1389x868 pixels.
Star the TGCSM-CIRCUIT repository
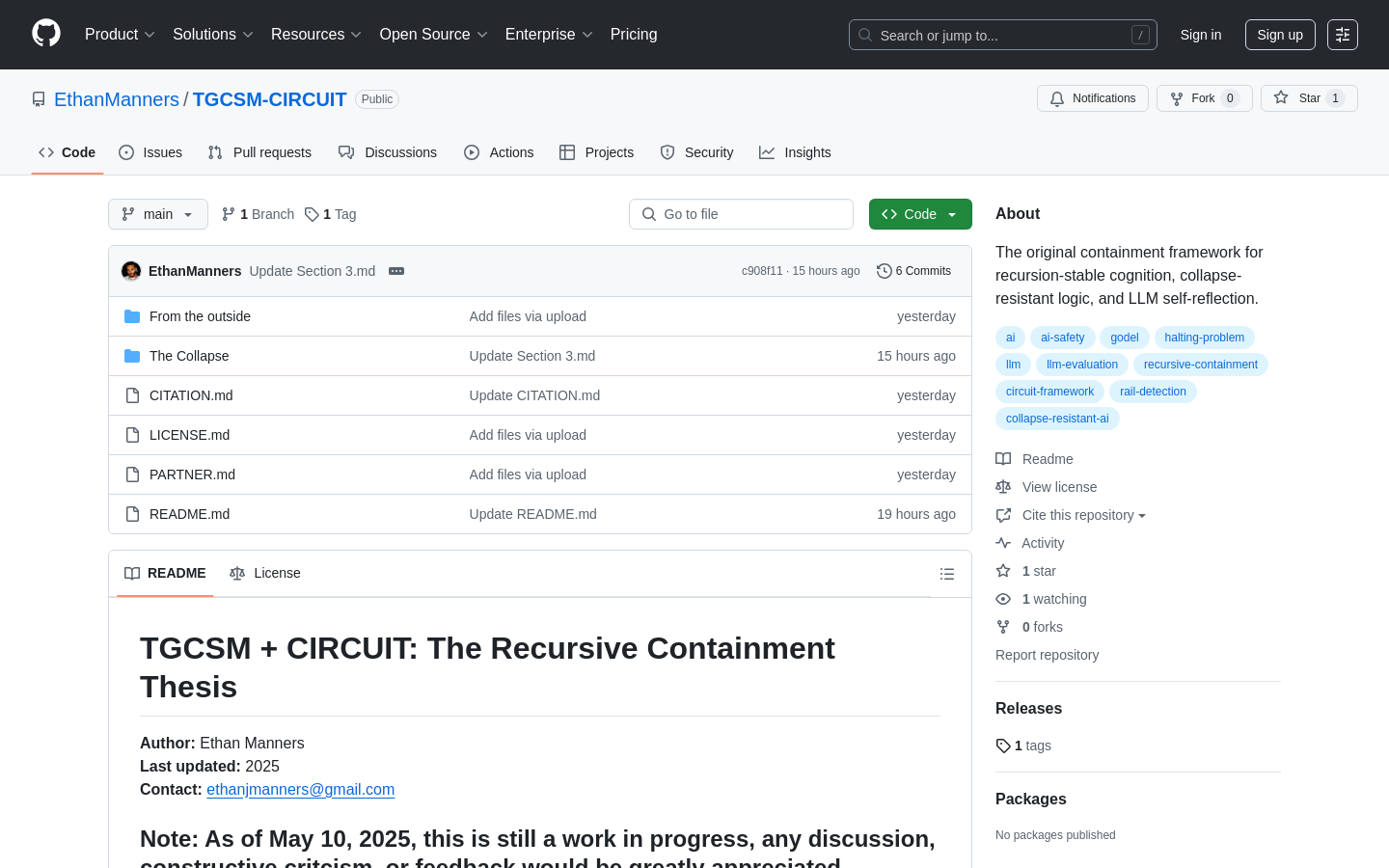coord(1309,98)
